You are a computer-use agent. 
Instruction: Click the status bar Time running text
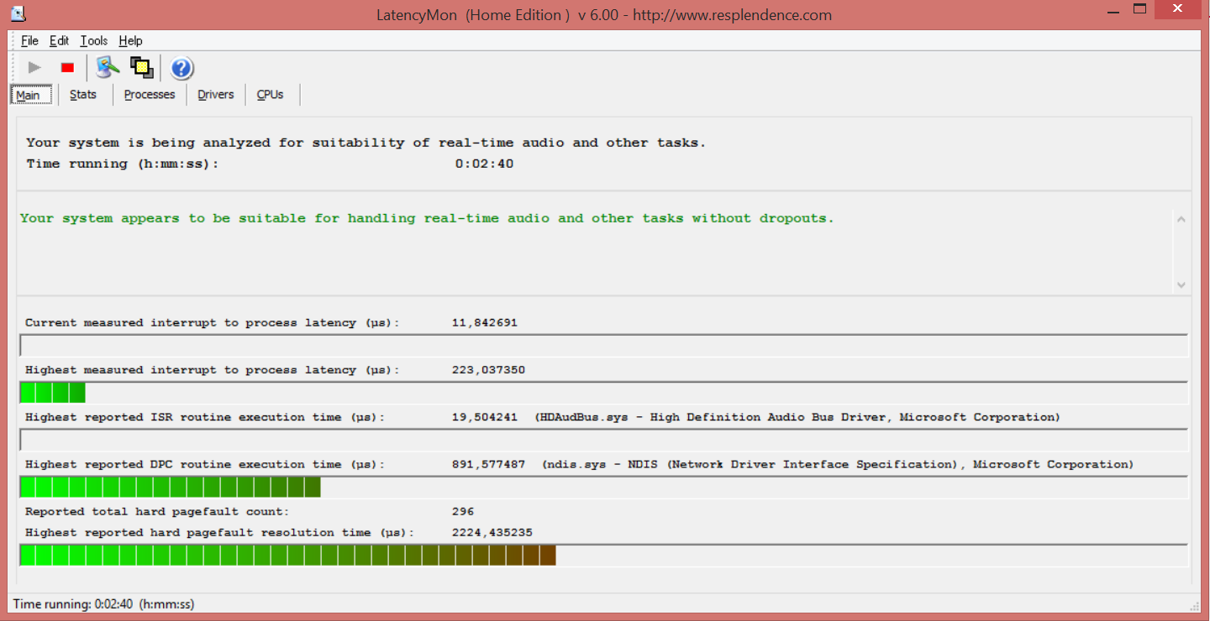point(103,603)
